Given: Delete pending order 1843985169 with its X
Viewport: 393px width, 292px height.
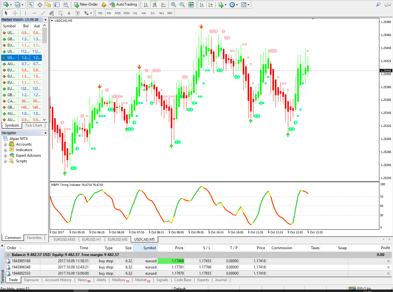Looking at the screenshot, I should point(388,261).
